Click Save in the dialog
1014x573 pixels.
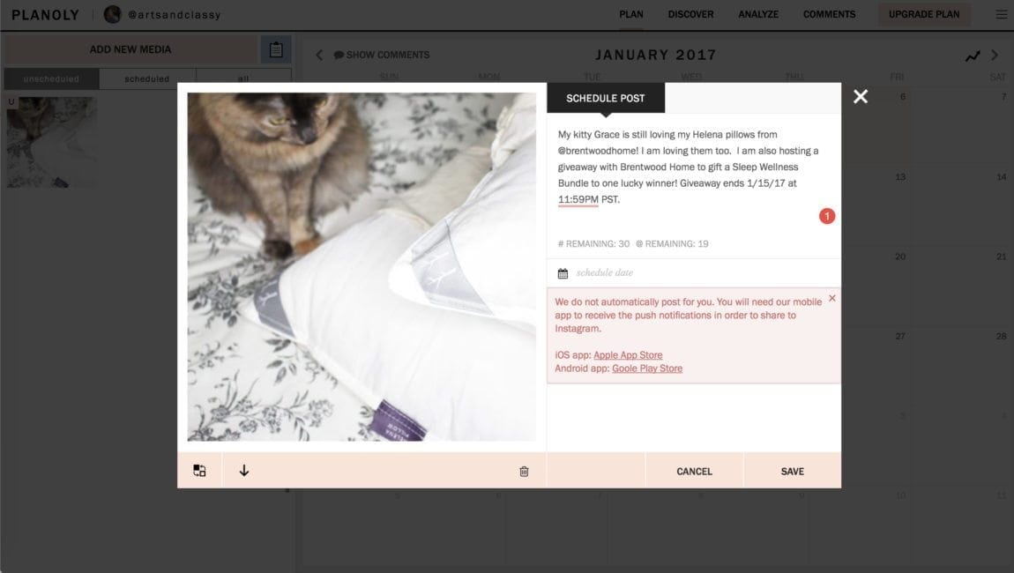[x=792, y=472]
